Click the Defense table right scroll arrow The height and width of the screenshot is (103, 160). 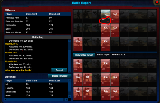point(67,99)
